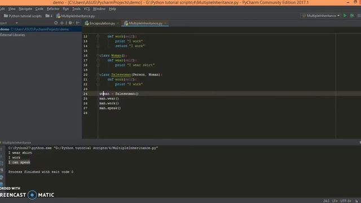361x203 pixels.
Task: Collapse the Woman class fold on line 16
Action: [98, 55]
